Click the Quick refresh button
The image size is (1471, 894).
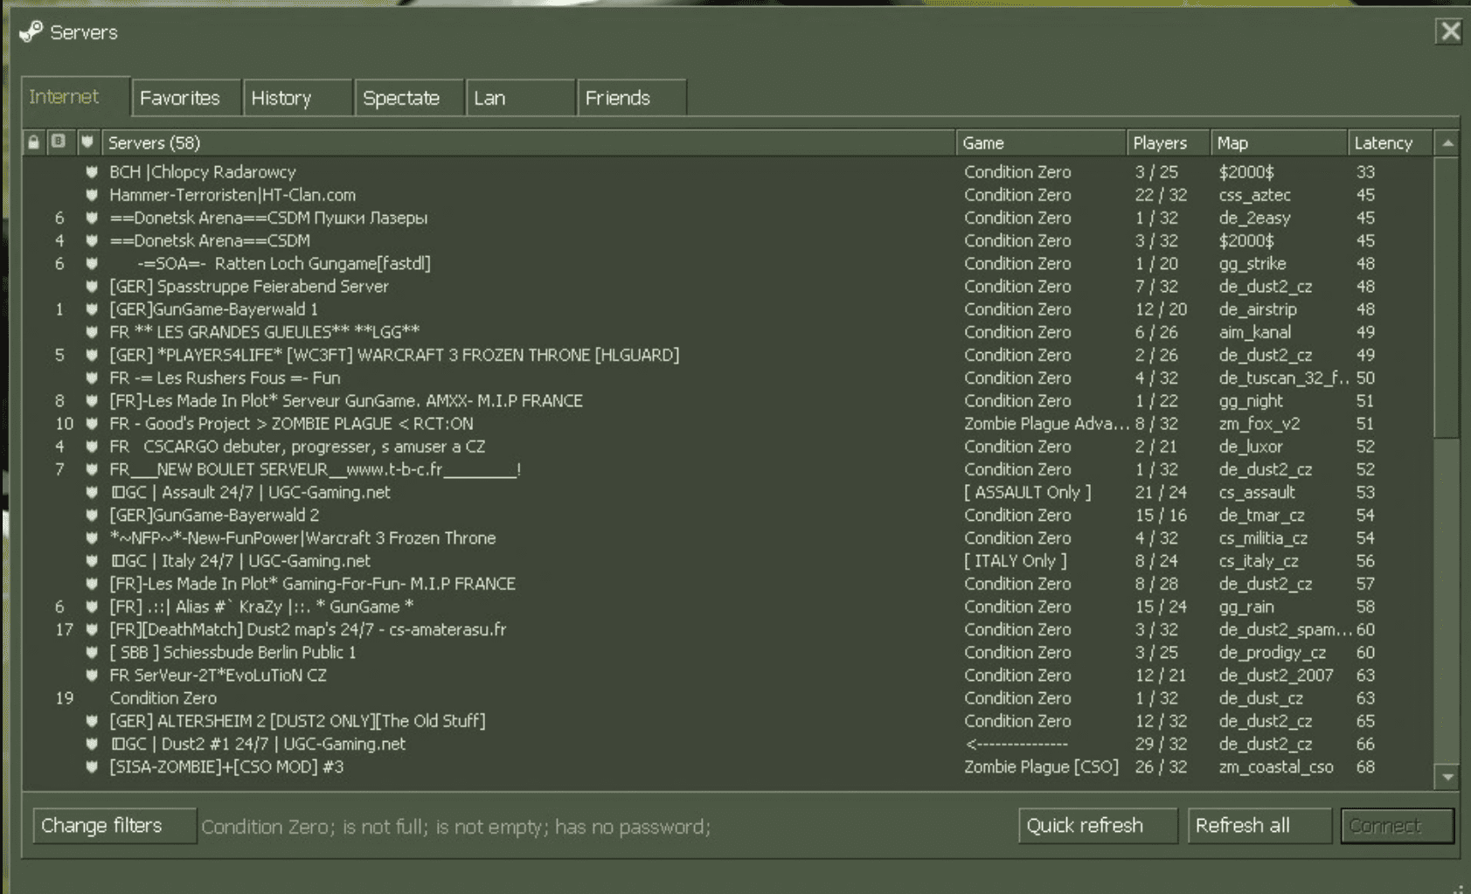(1085, 826)
